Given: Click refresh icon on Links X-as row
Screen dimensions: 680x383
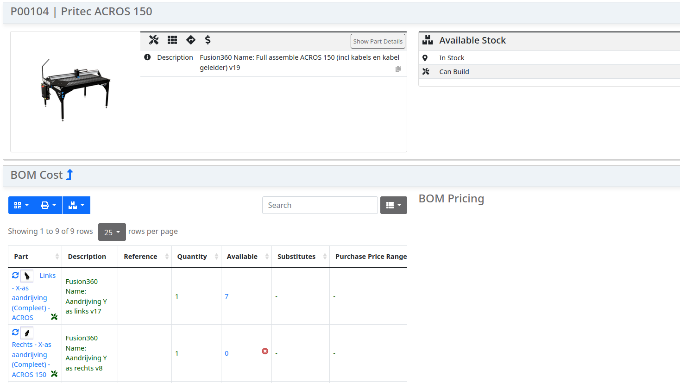Looking at the screenshot, I should click(x=15, y=275).
